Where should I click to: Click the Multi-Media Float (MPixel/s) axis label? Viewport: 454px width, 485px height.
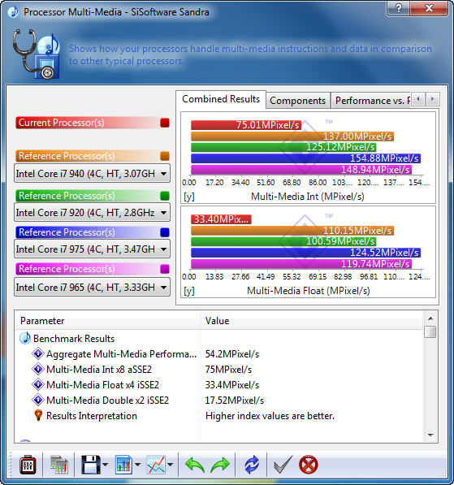coord(309,291)
